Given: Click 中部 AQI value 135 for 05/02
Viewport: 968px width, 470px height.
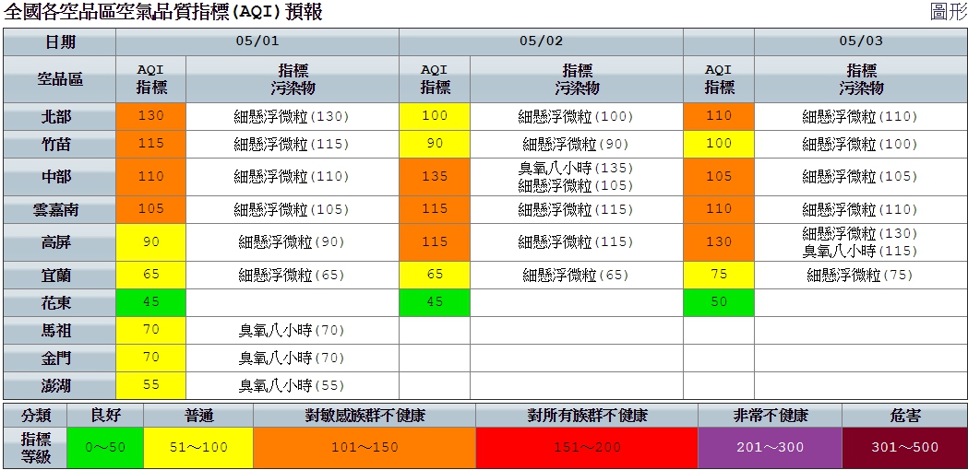Looking at the screenshot, I should [435, 177].
